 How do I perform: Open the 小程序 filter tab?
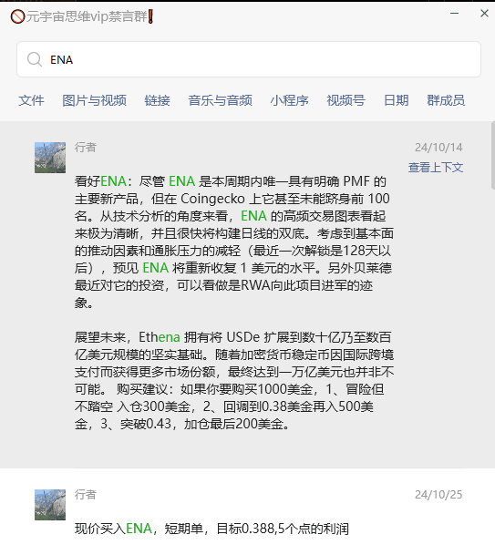tap(289, 100)
